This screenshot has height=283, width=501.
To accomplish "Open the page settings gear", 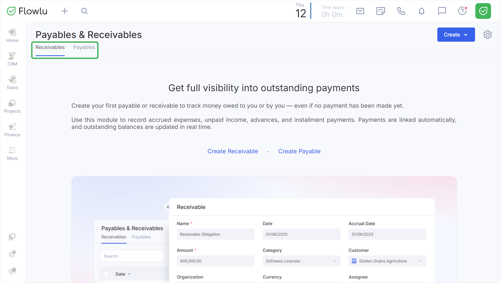I will (487, 35).
